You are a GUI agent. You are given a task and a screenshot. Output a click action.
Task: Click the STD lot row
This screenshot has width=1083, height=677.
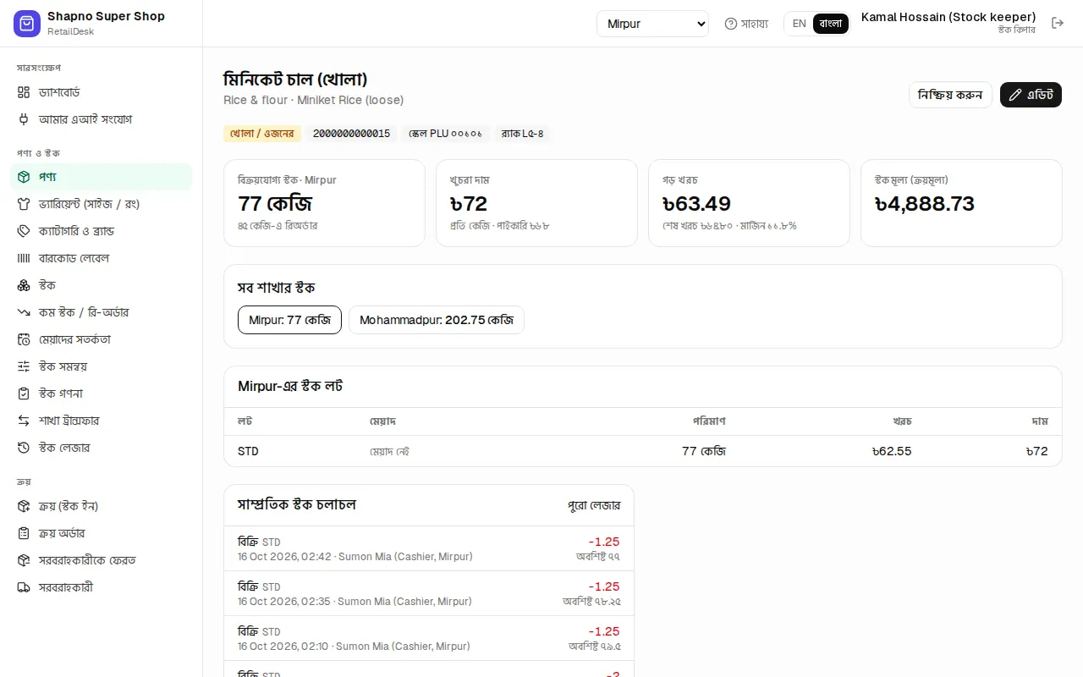pos(643,451)
